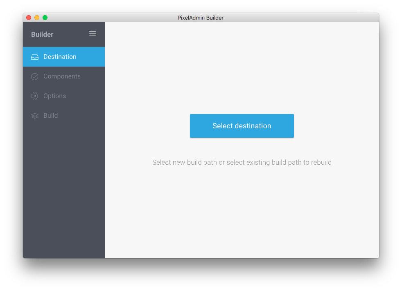Click the build path helper text
The height and width of the screenshot is (291, 402).
242,162
